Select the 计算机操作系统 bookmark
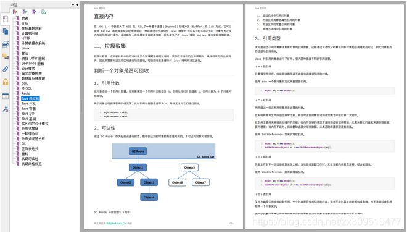The width and height of the screenshot is (407, 233). click(33, 43)
